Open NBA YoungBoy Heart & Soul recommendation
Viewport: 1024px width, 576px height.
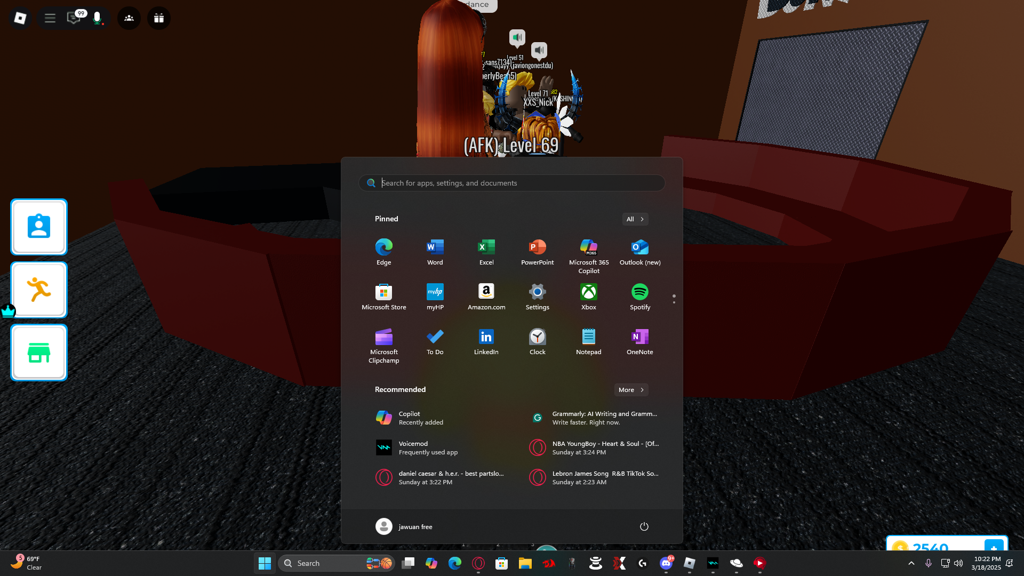[593, 447]
